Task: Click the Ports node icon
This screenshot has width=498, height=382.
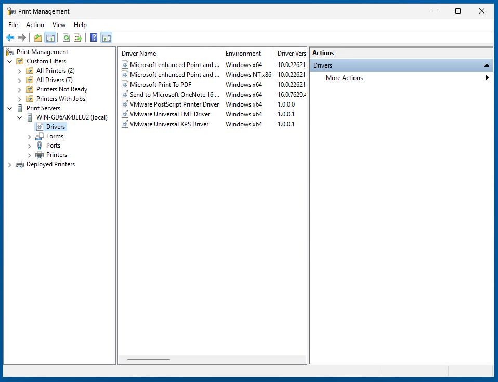Action: (40, 146)
